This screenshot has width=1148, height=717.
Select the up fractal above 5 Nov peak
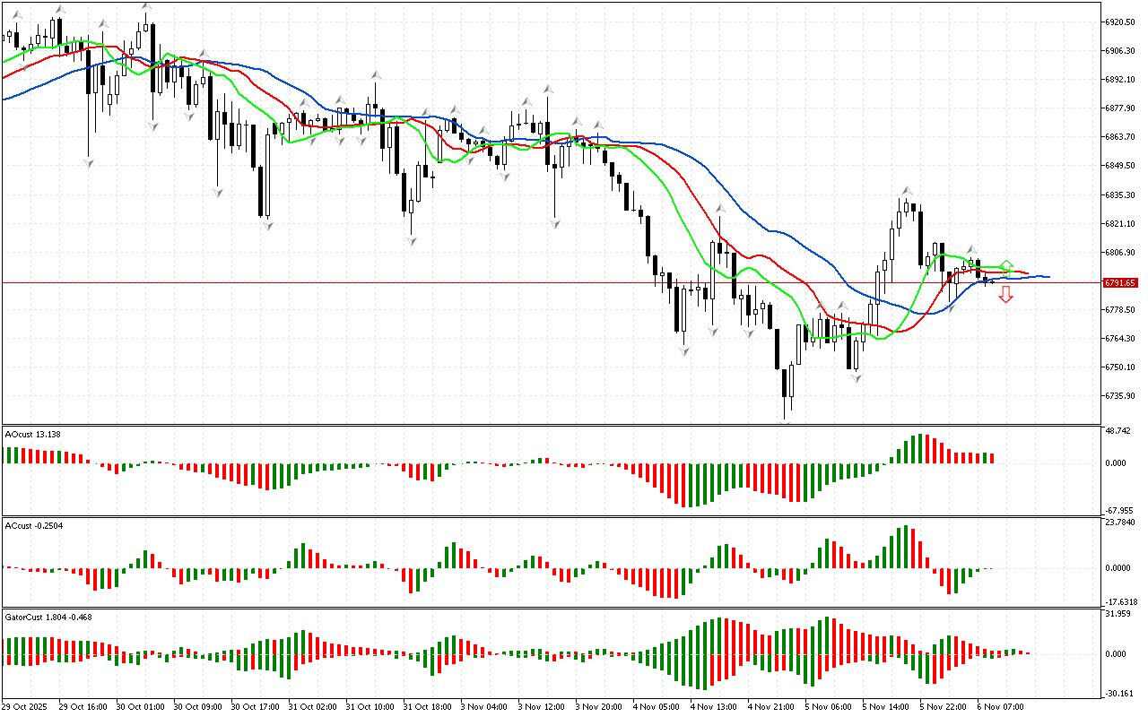907,190
